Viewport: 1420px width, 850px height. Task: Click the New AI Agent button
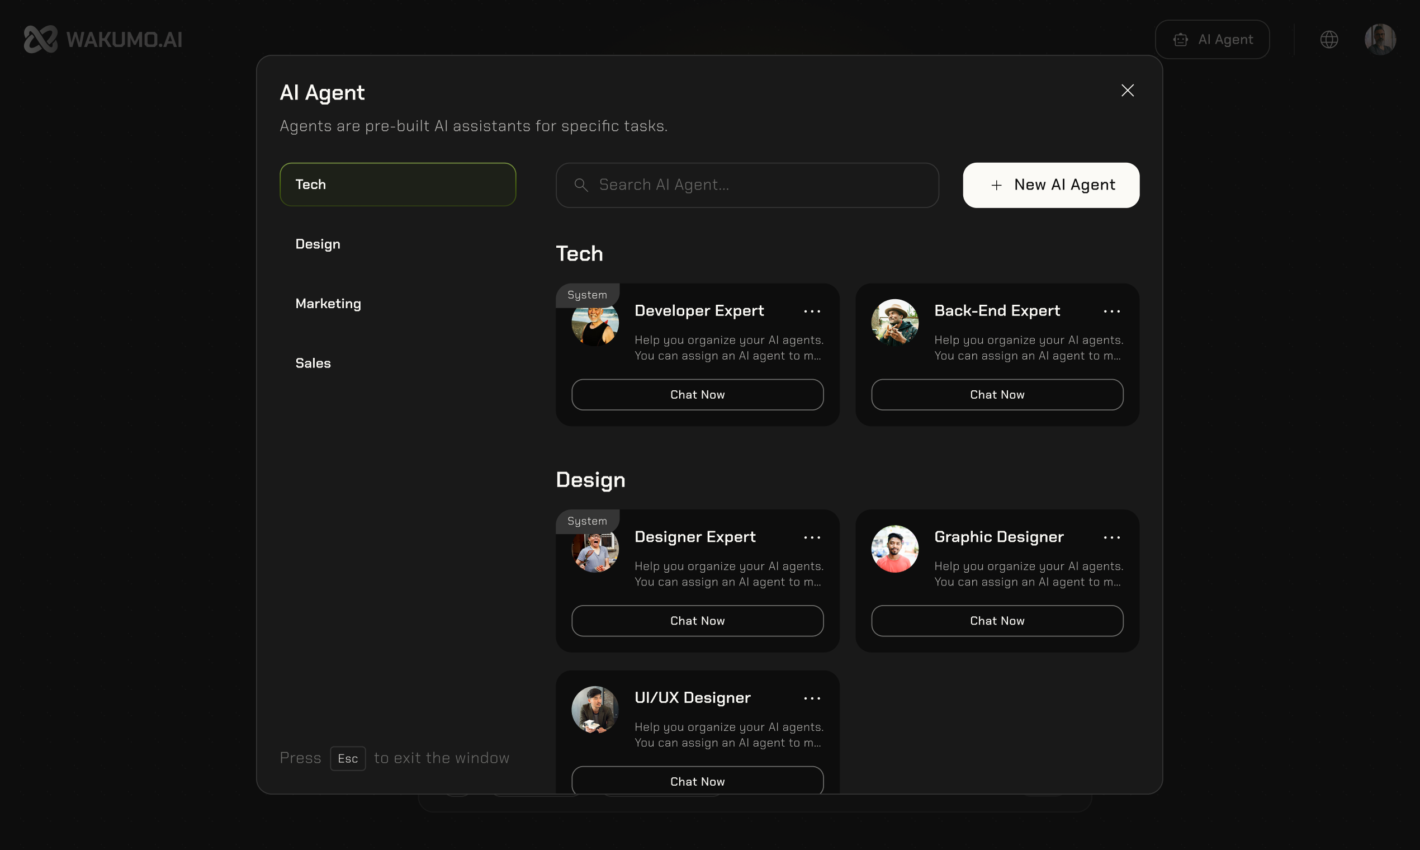1050,185
